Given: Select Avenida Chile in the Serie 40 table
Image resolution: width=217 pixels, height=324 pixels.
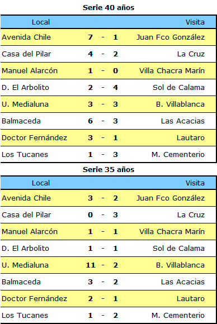Looking at the screenshot, I should tap(26, 37).
